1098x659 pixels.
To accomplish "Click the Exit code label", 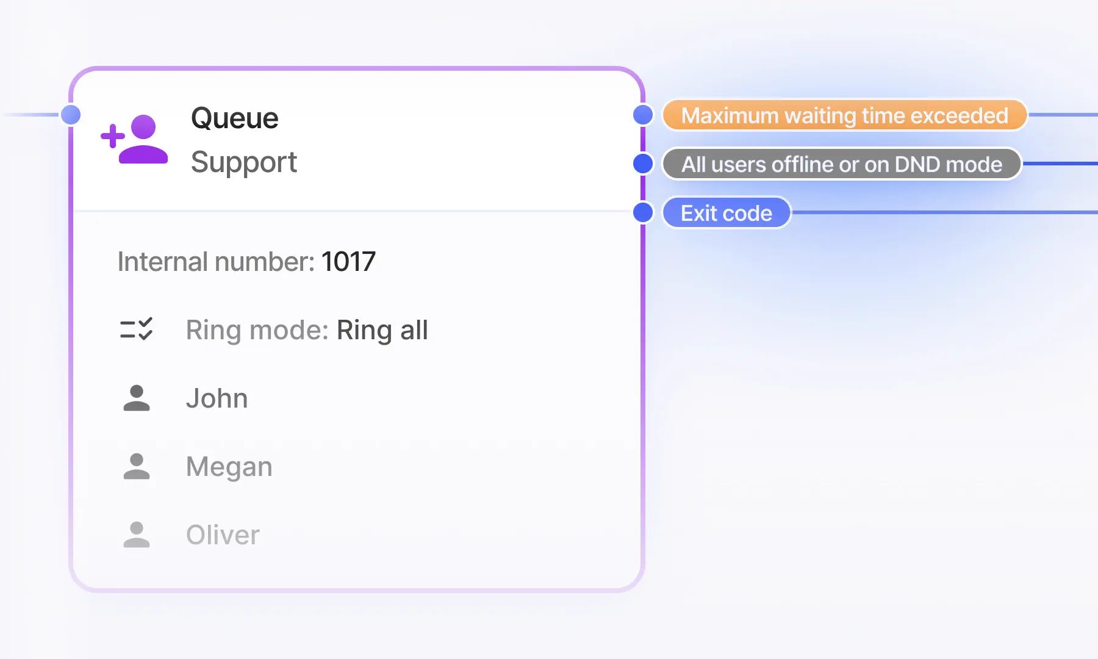I will (x=727, y=213).
